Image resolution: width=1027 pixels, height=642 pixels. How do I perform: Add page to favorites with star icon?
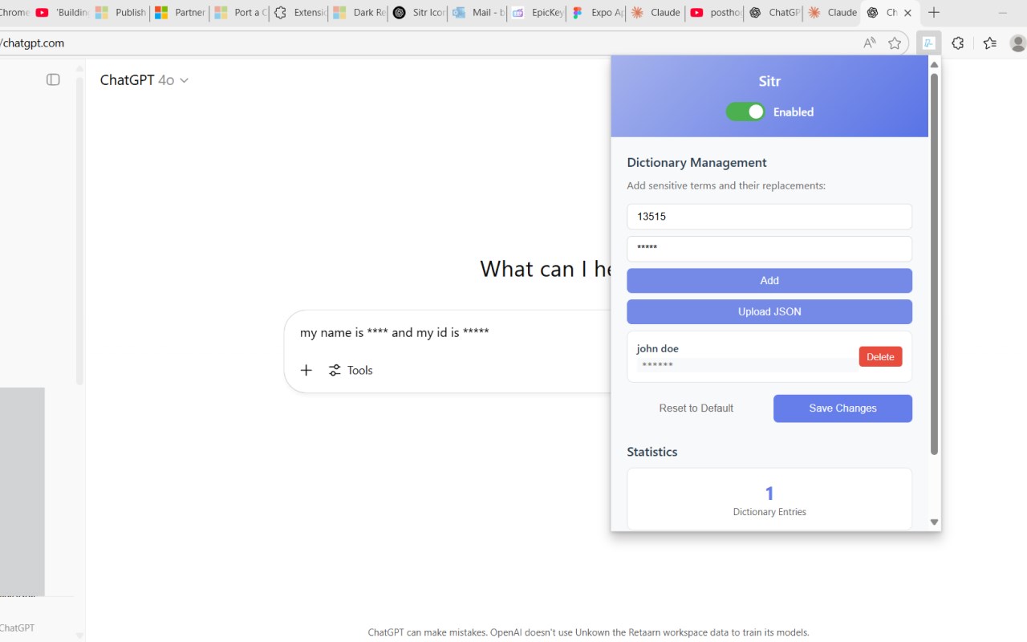895,43
